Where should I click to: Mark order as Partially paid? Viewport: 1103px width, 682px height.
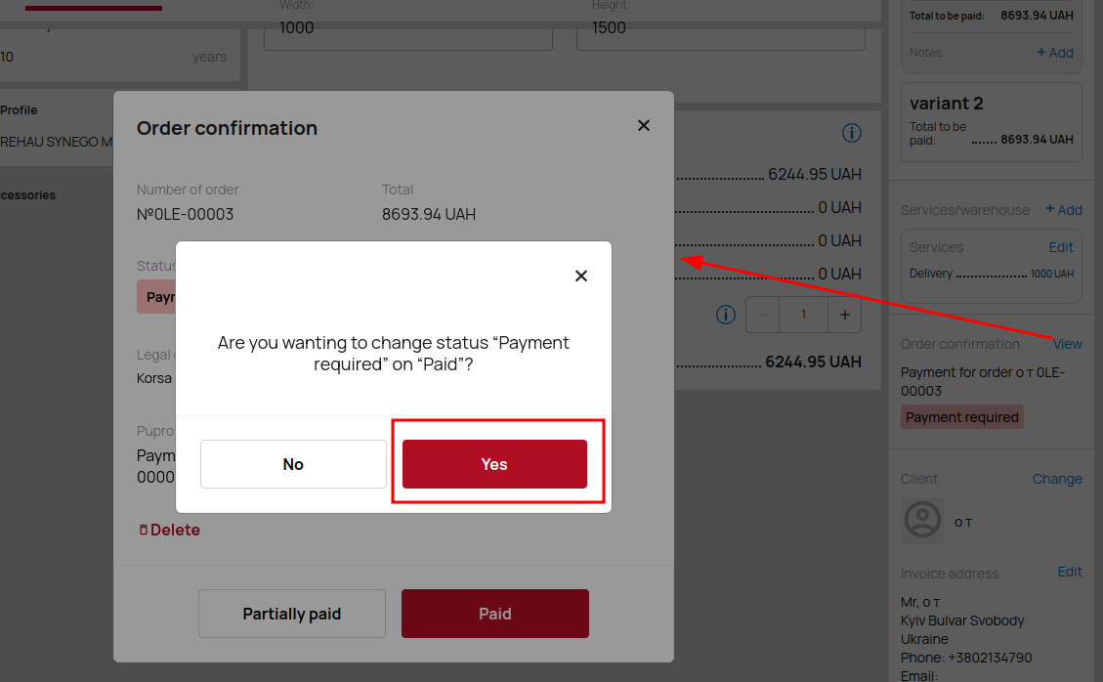[x=292, y=614]
